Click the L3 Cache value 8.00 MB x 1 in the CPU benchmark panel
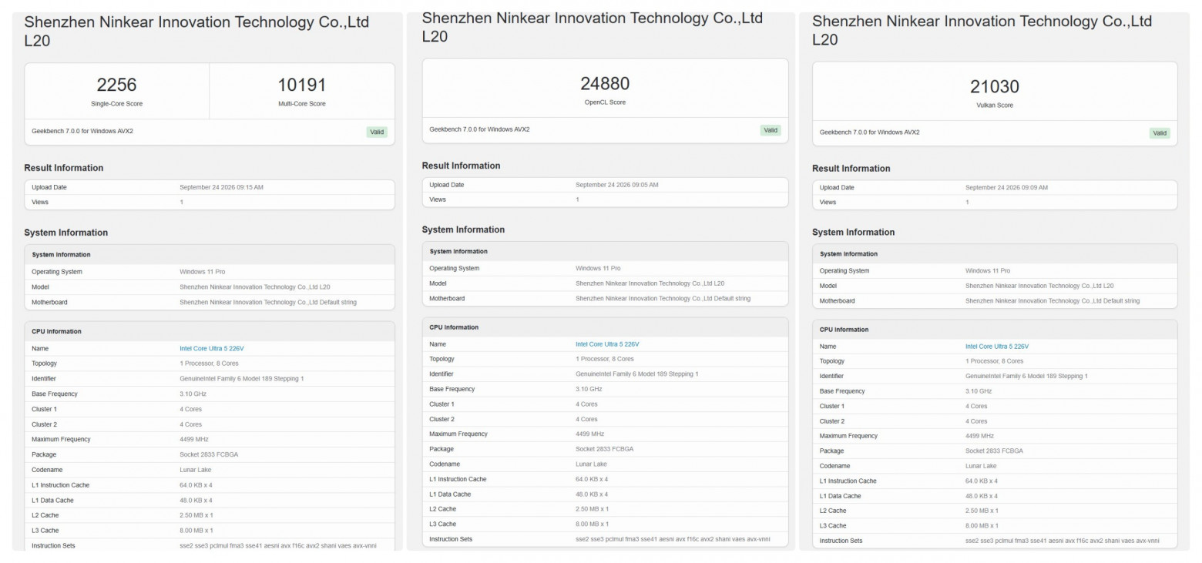1202x563 pixels. click(196, 531)
